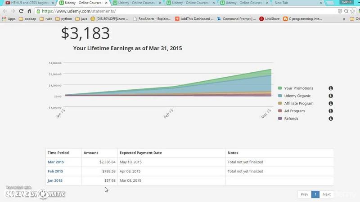Image resolution: width=360 pixels, height=202 pixels.
Task: Toggle the Affiliate Program tan legend swatch
Action: [x=280, y=103]
